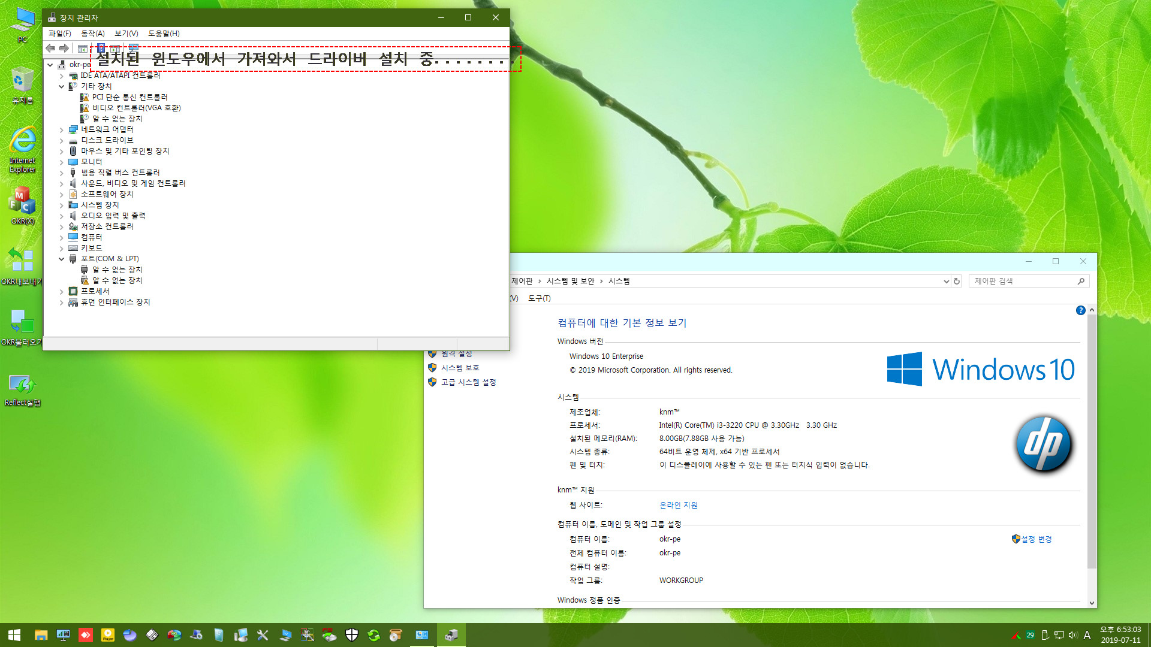1151x647 pixels.
Task: Click the System window vertical scrollbar thumb
Action: (1092, 440)
